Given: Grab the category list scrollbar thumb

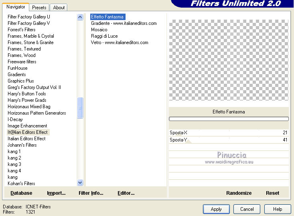Looking at the screenshot, I should (80, 108).
